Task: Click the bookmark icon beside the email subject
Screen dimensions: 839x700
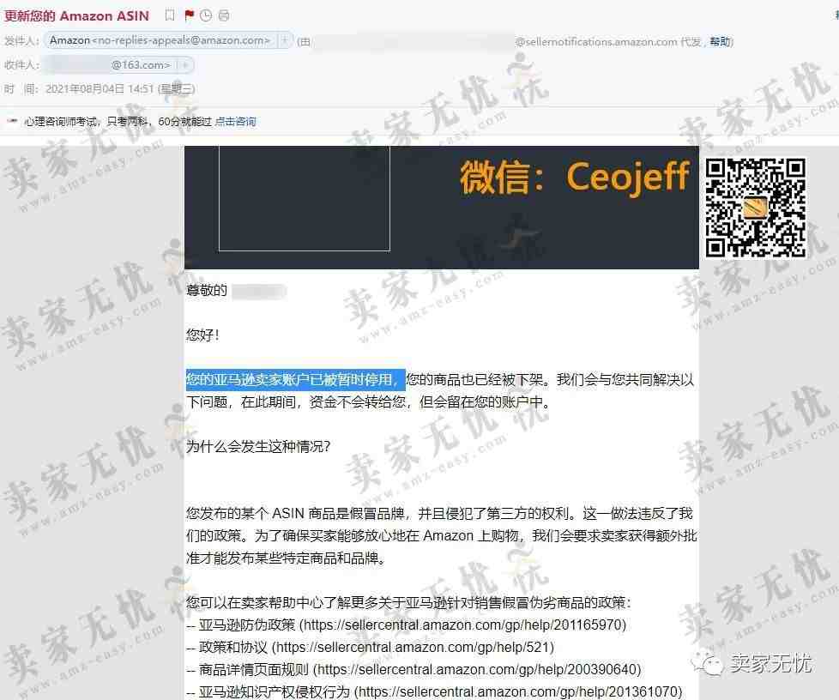Action: [x=170, y=15]
